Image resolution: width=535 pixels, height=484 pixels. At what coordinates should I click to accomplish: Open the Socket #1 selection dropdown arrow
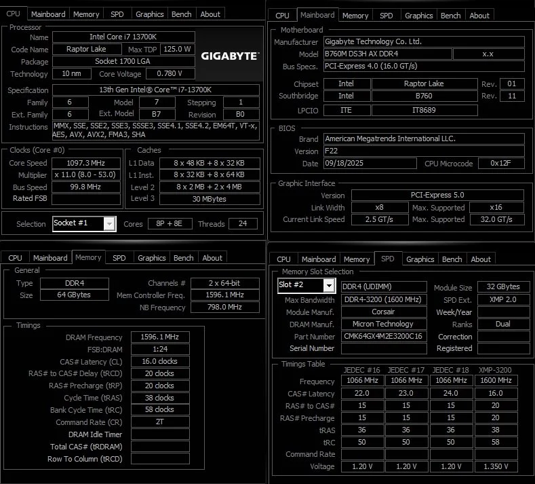click(110, 224)
